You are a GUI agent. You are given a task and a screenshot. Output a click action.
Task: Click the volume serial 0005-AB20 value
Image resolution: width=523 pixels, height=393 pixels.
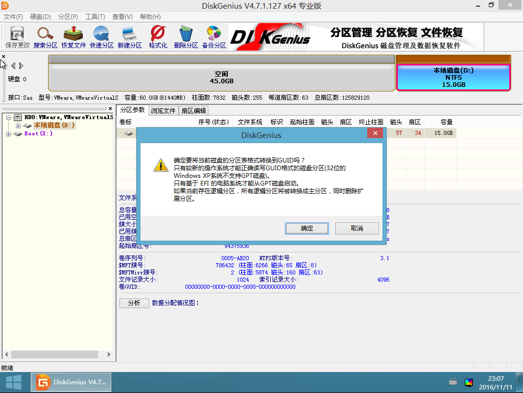[235, 258]
